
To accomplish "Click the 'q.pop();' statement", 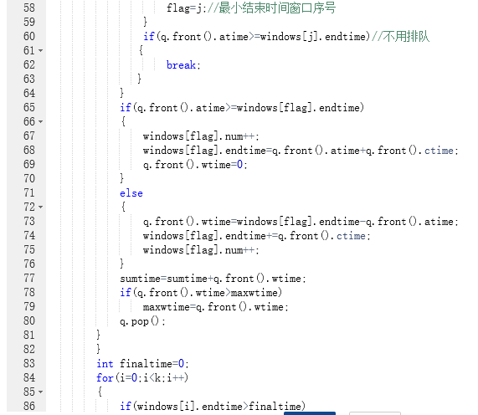I will pyautogui.click(x=142, y=321).
